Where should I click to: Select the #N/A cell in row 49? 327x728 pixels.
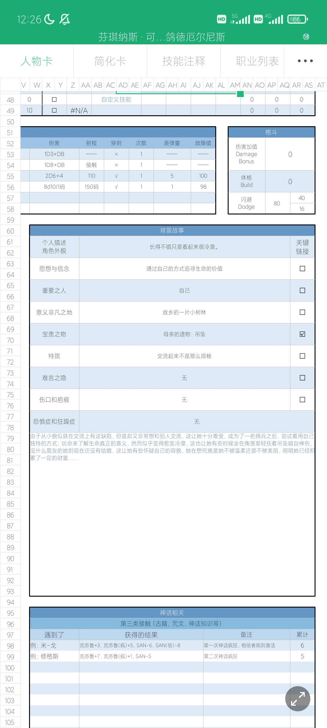click(x=79, y=110)
